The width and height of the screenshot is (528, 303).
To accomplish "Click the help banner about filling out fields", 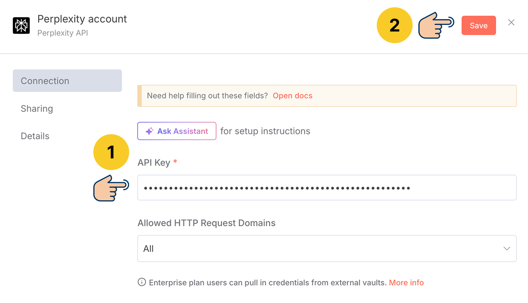I will pos(327,95).
